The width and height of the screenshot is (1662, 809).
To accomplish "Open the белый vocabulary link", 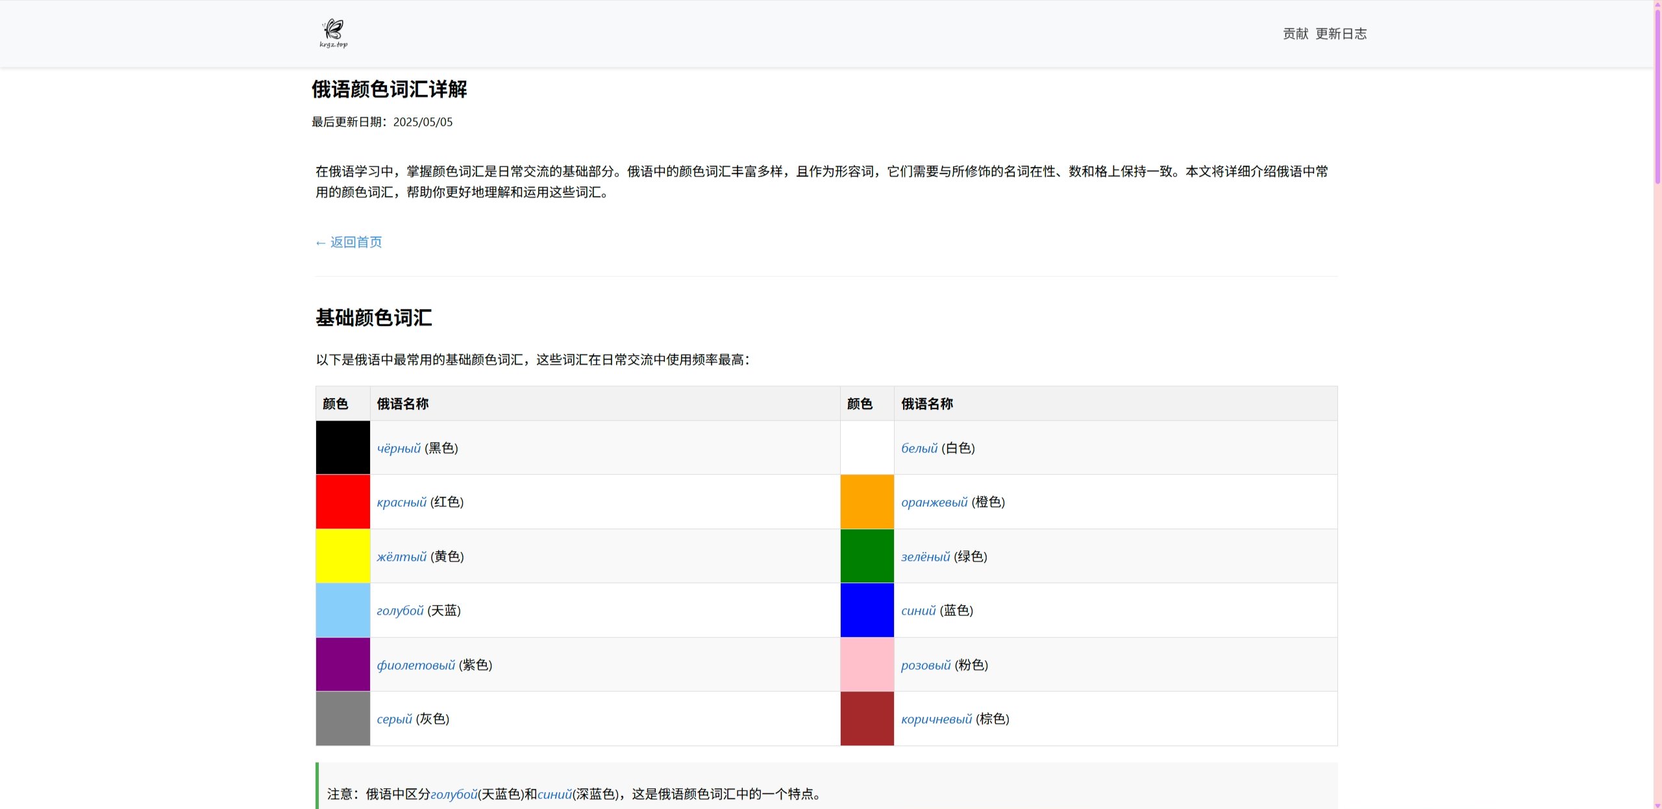I will [919, 448].
